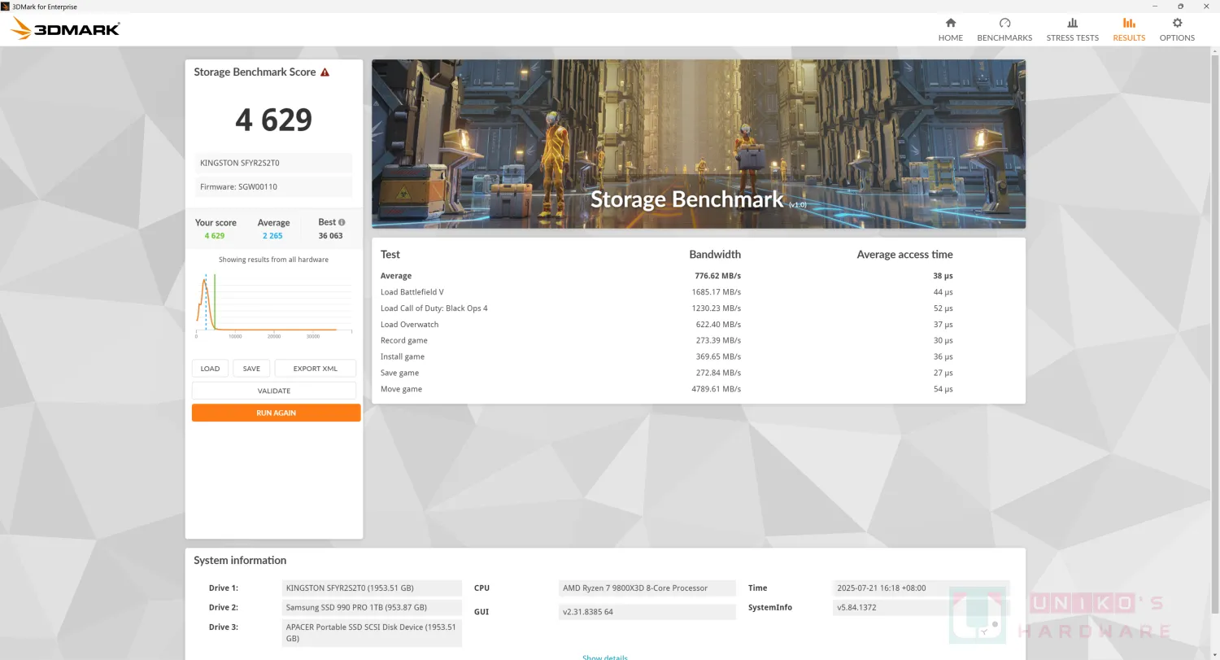Click the average bandwidth 776.62 MB/s

[717, 276]
